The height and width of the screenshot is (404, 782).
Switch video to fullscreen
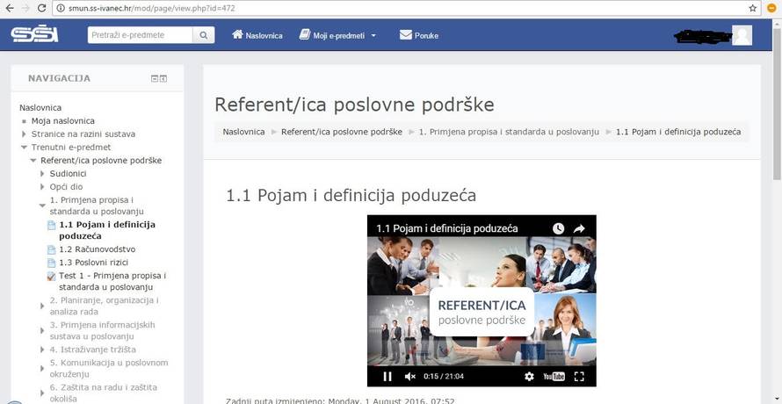pos(579,377)
